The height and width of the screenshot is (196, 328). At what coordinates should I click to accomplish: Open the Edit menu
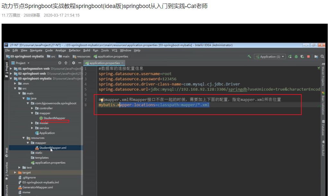pyautogui.click(x=15, y=51)
